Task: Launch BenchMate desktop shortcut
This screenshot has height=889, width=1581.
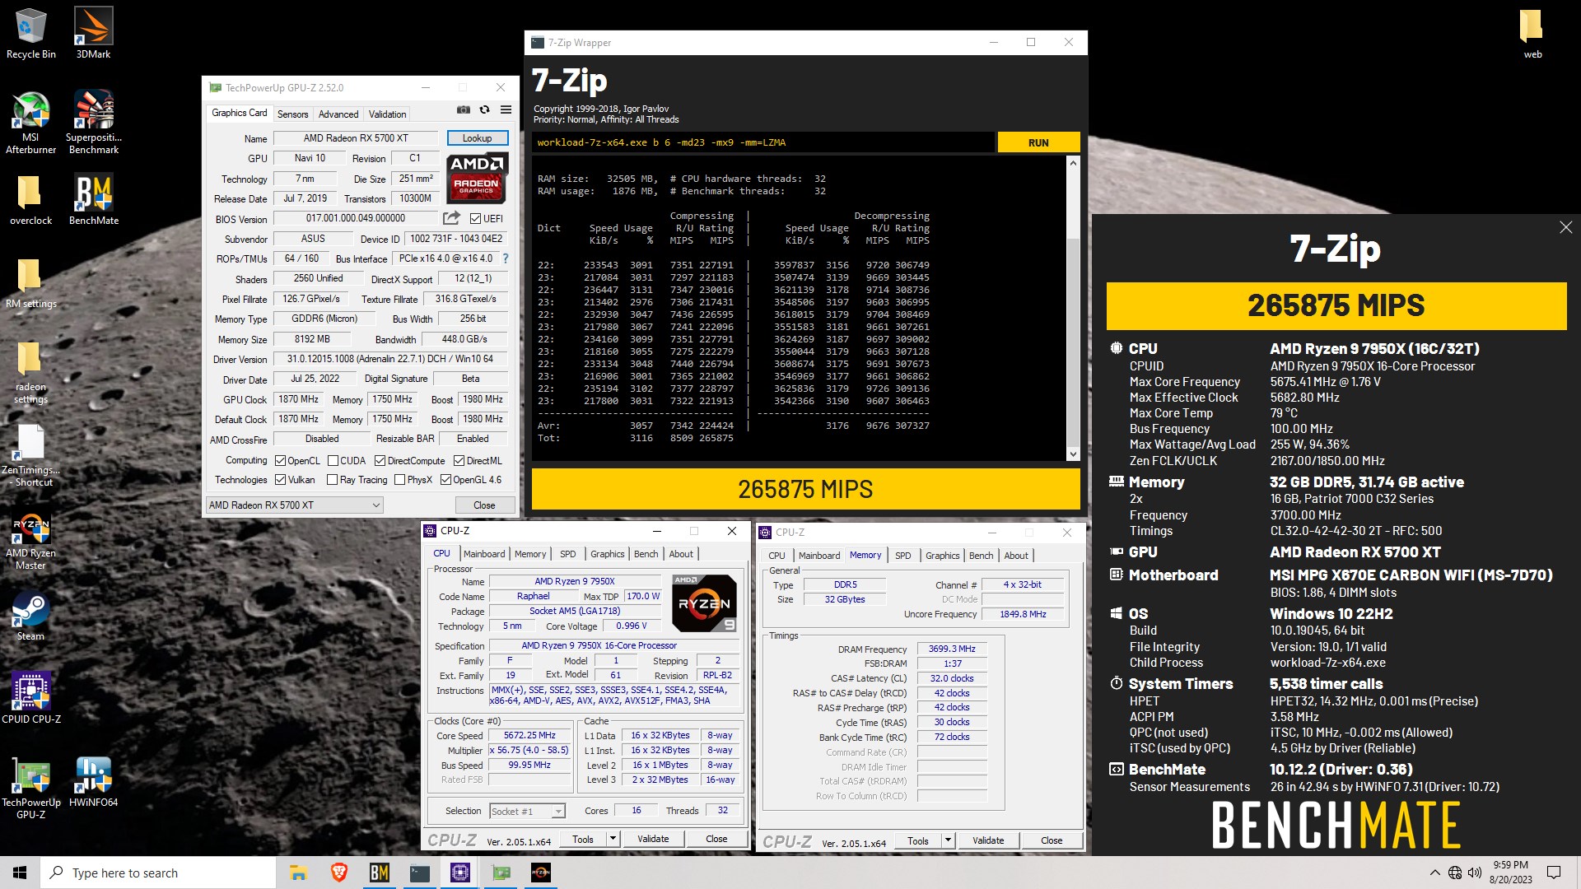Action: point(93,200)
